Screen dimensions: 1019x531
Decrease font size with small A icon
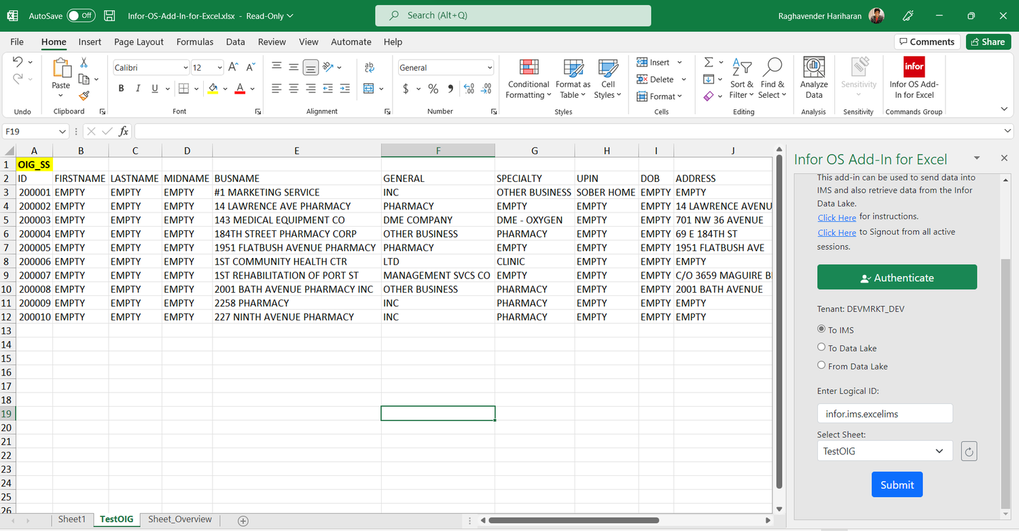[x=250, y=67]
